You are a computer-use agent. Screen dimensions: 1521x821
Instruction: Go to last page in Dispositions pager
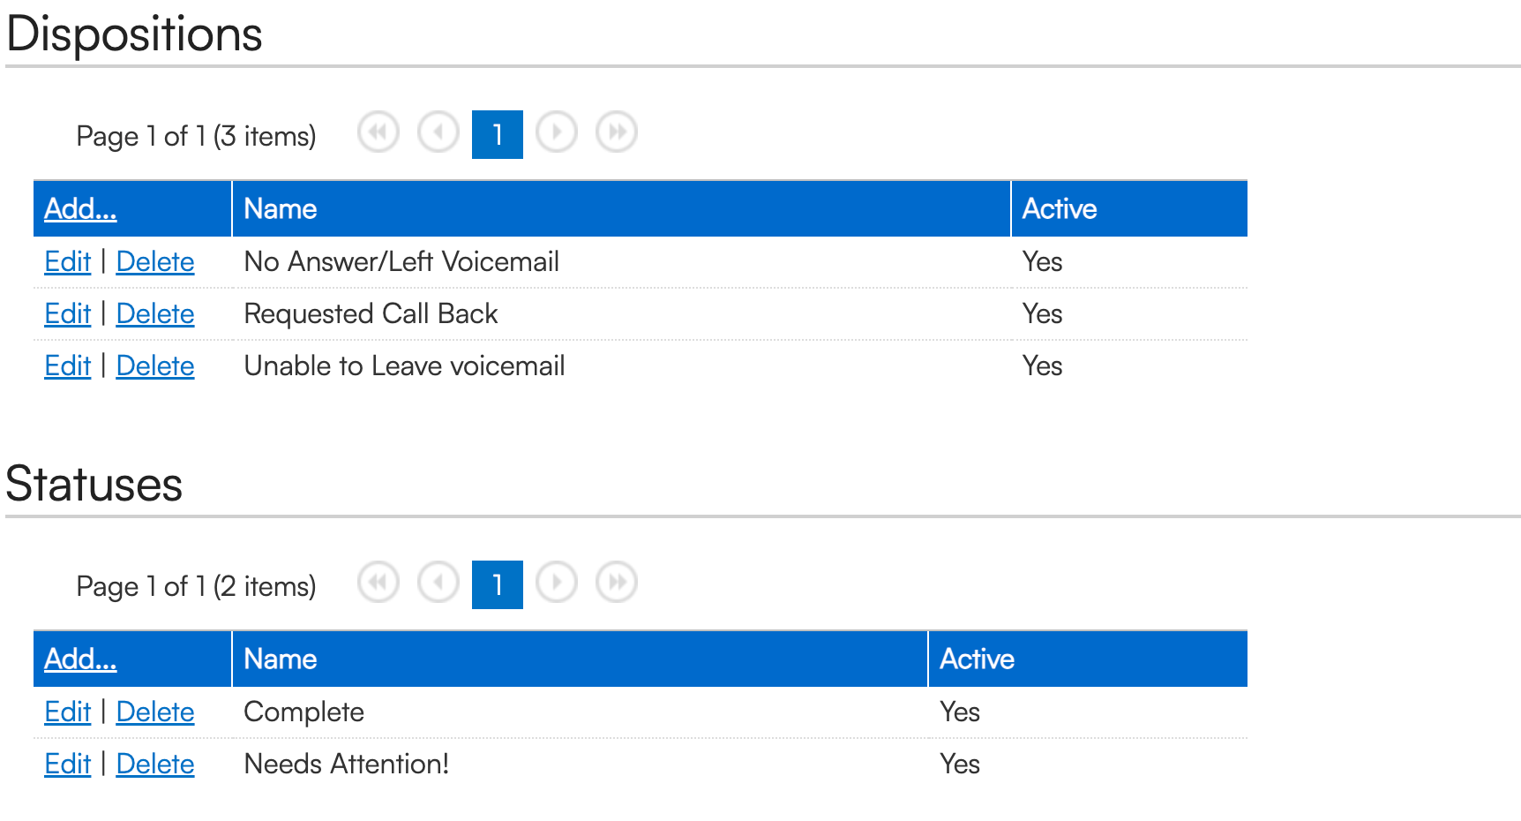point(617,133)
